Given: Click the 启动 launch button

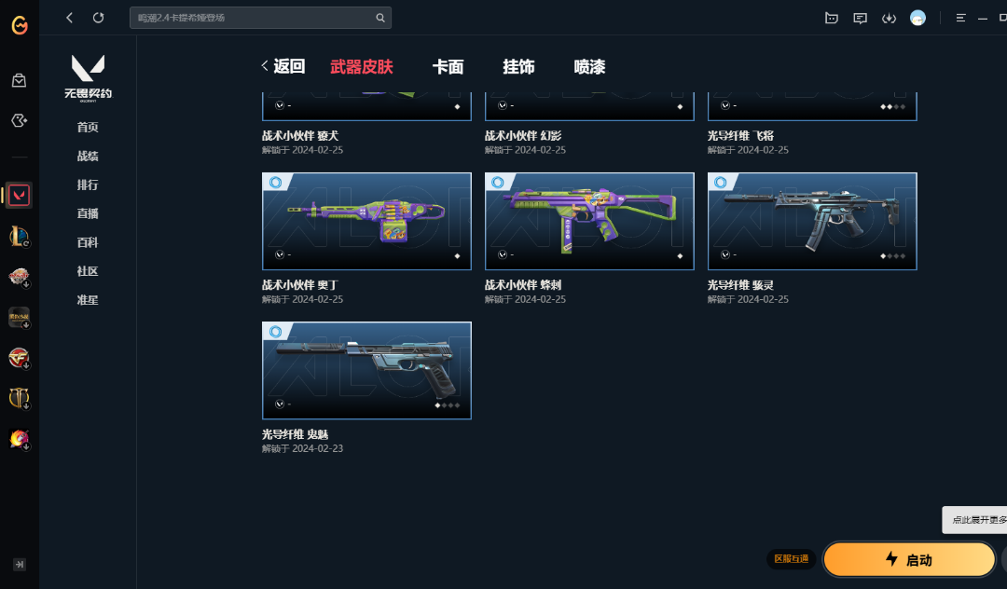Looking at the screenshot, I should click(x=909, y=559).
